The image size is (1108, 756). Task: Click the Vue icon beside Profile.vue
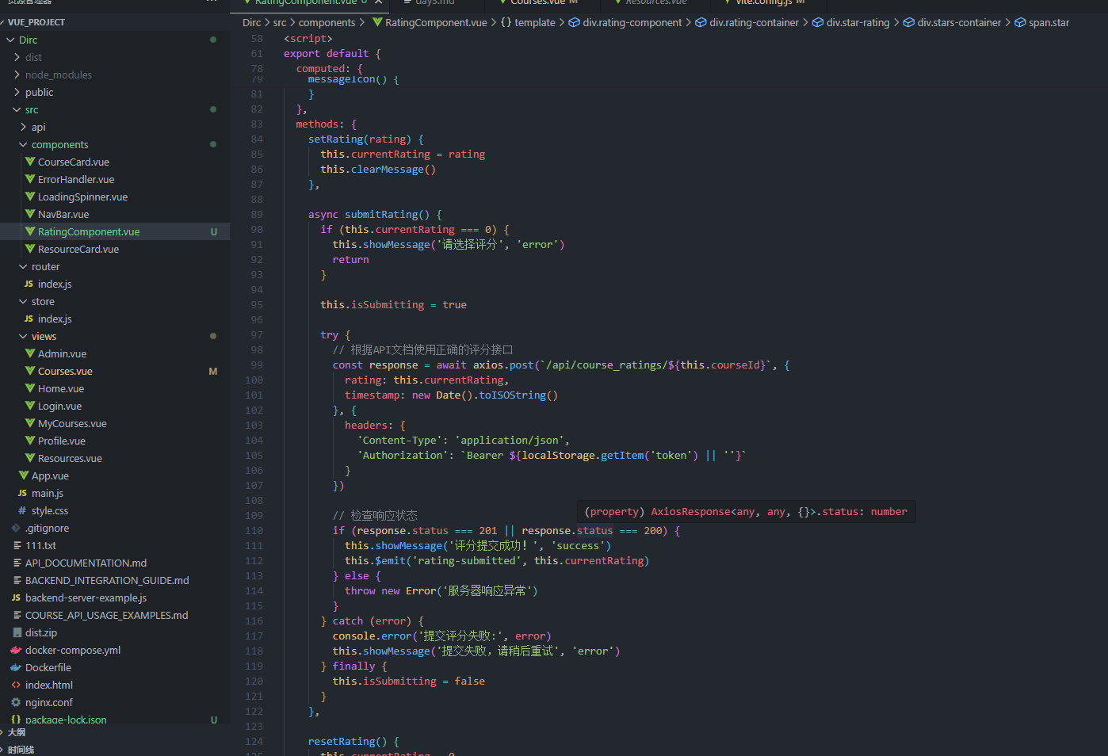click(30, 441)
